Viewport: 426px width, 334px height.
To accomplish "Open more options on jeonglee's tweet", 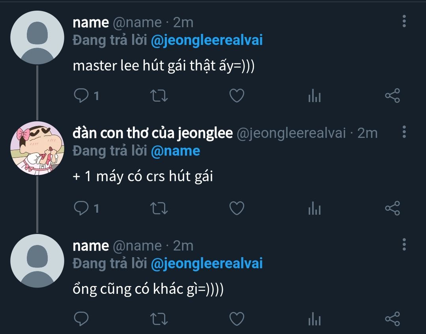I will coord(404,132).
